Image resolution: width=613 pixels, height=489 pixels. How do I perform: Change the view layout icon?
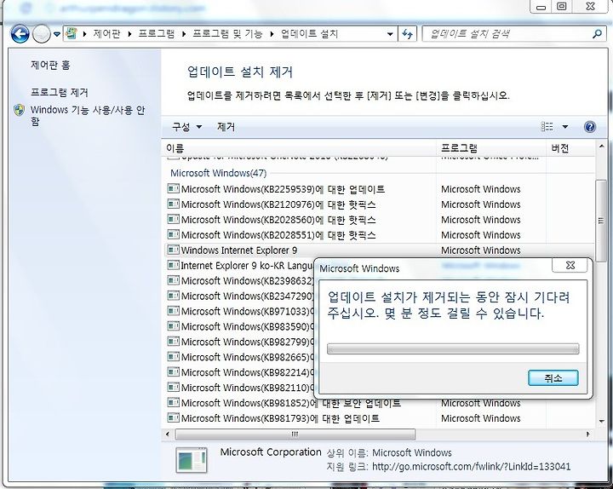point(547,127)
